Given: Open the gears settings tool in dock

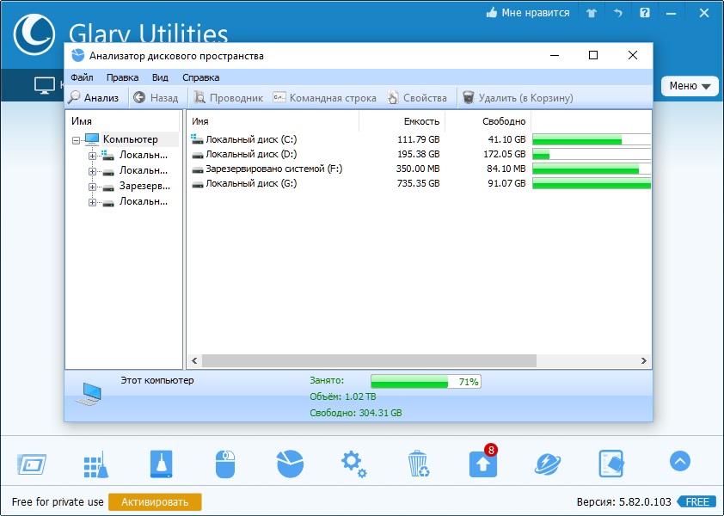Looking at the screenshot, I should 353,464.
